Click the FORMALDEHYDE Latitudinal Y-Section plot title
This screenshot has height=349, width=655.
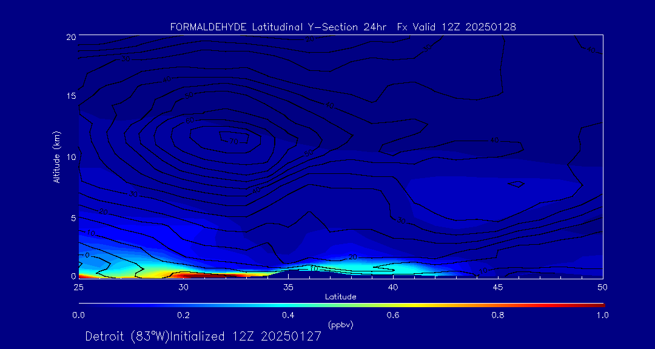(x=343, y=27)
